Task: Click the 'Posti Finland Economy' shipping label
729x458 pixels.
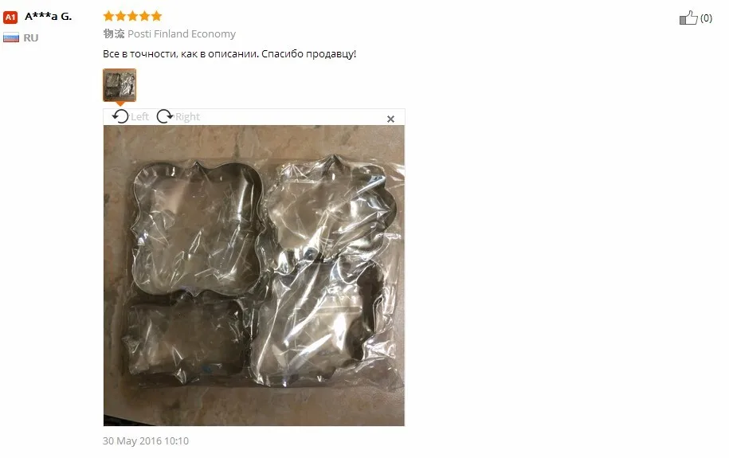Action: click(182, 34)
